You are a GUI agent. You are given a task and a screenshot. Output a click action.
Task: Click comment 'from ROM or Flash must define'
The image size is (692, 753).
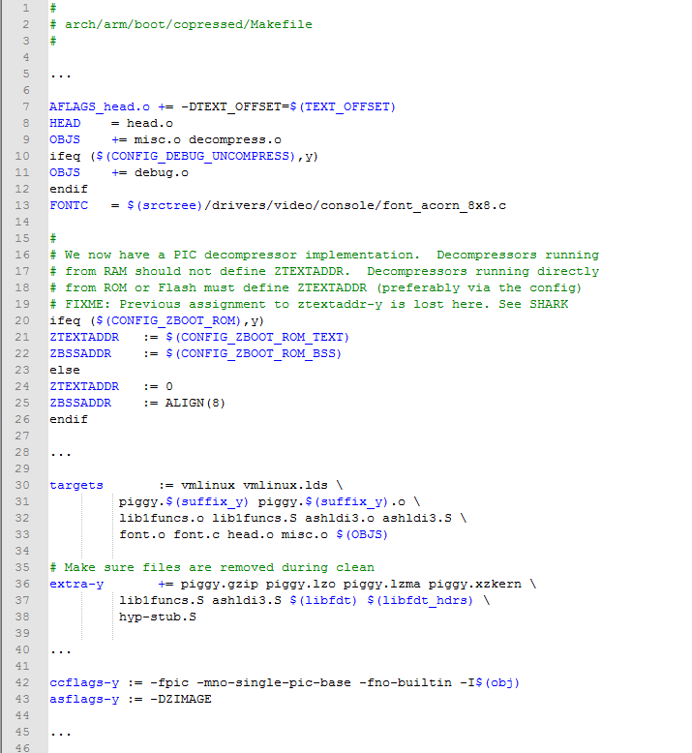pyautogui.click(x=177, y=287)
